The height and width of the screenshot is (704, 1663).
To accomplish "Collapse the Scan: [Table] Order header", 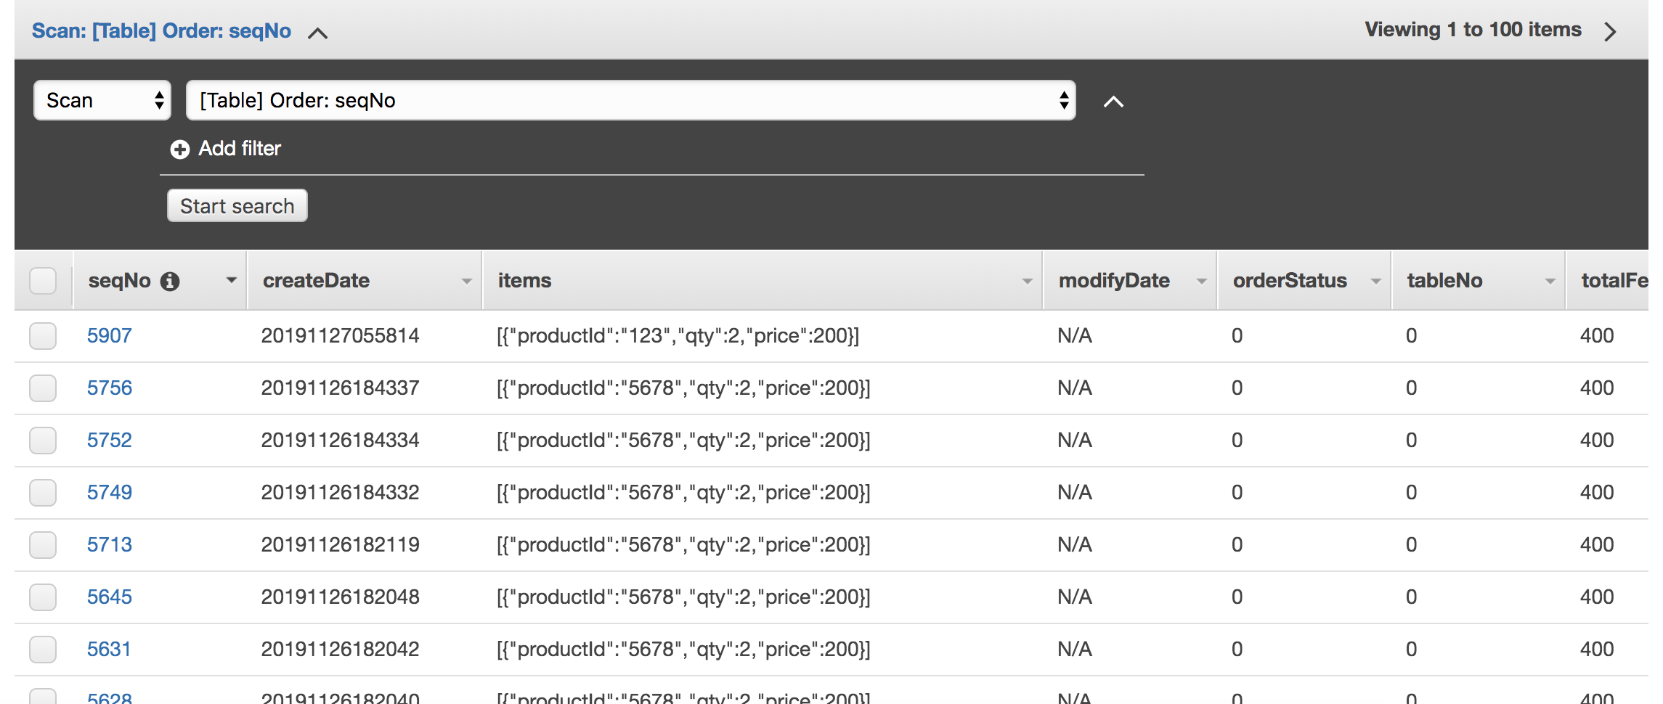I will tap(317, 33).
